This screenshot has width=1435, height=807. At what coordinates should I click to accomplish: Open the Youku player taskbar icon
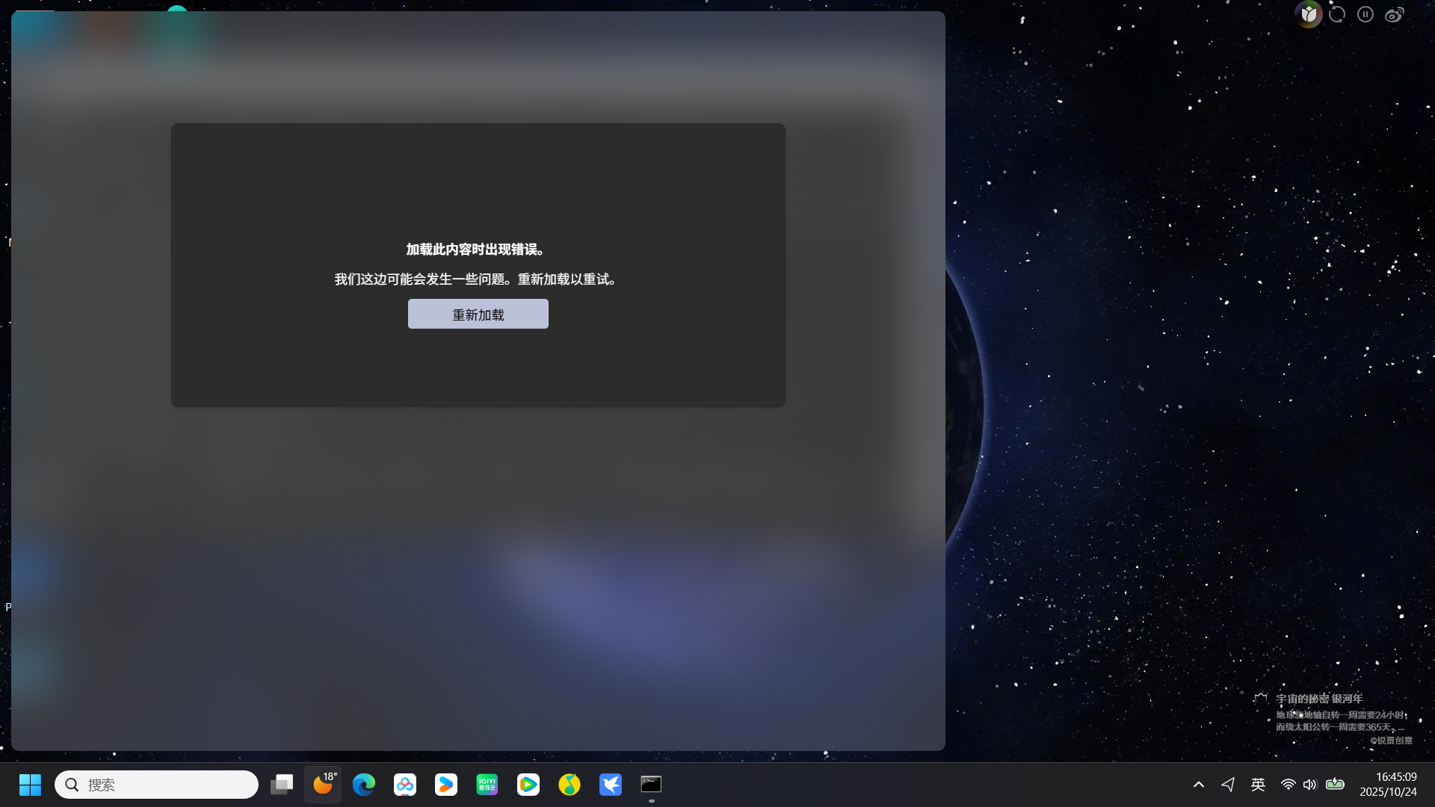click(x=446, y=785)
